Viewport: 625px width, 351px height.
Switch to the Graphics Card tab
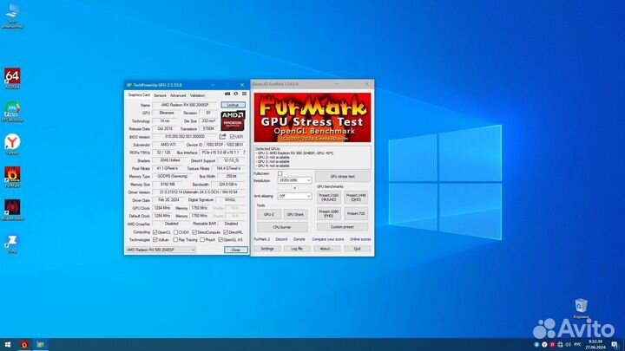139,95
